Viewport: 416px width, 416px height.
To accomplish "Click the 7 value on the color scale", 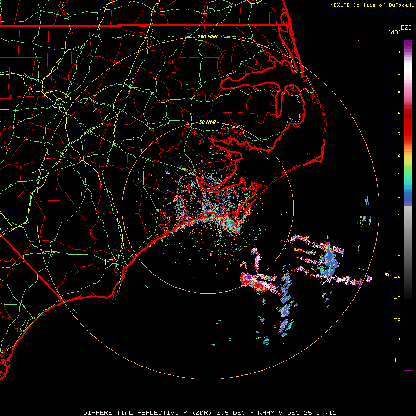I will pos(399,52).
